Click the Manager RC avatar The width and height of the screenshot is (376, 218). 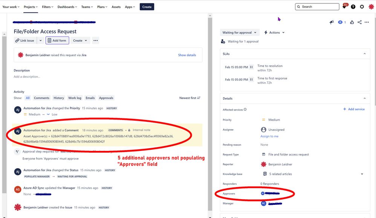tap(263, 203)
